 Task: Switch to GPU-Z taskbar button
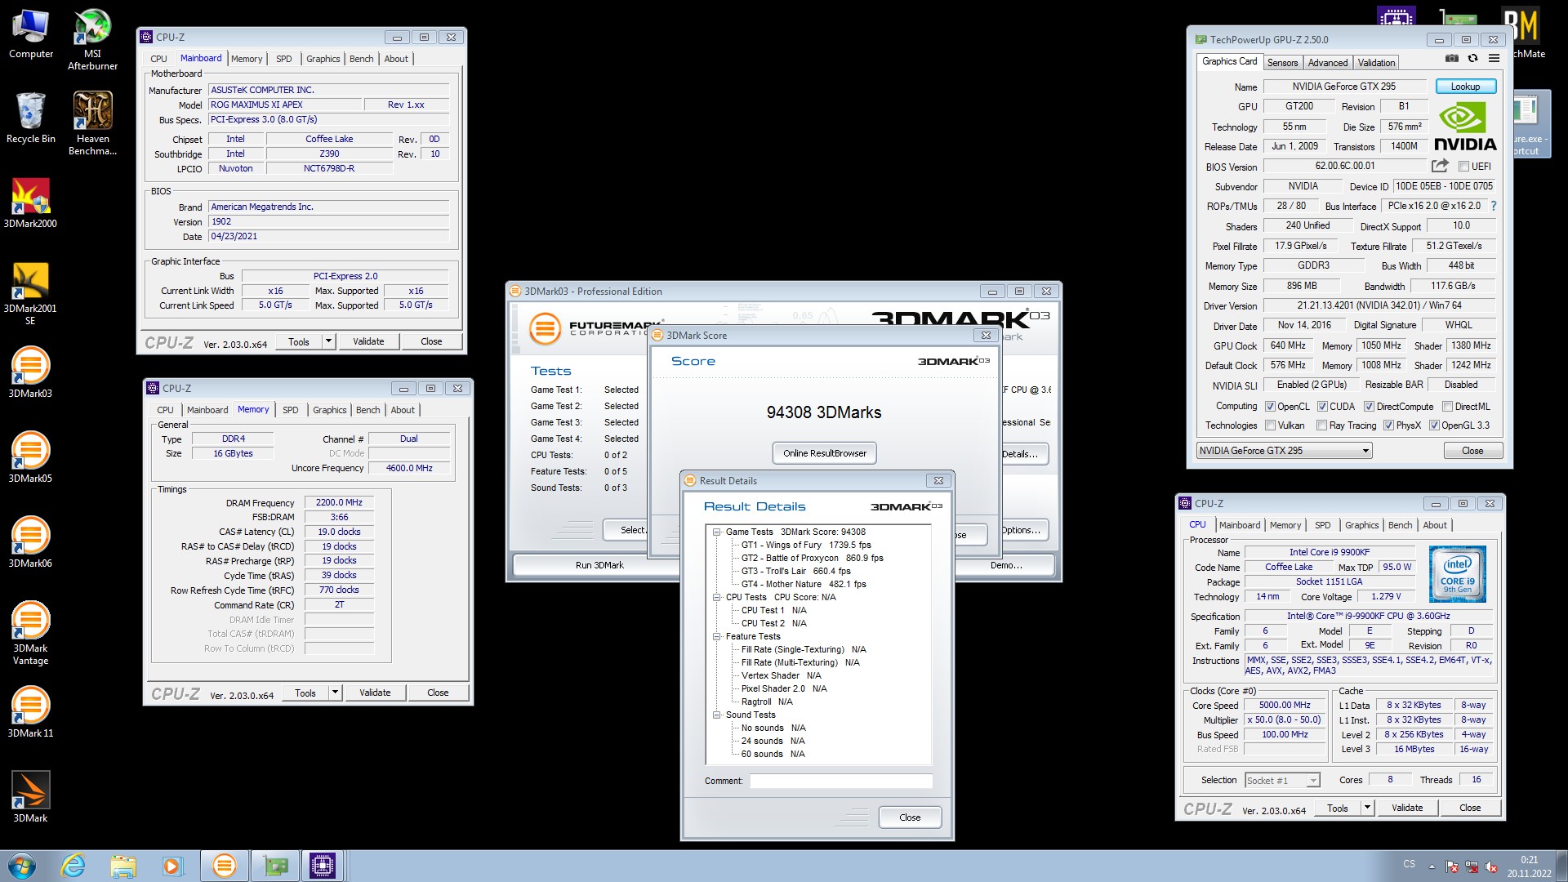click(276, 866)
